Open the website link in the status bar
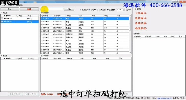The height and width of the screenshot is (100, 186). point(165,98)
